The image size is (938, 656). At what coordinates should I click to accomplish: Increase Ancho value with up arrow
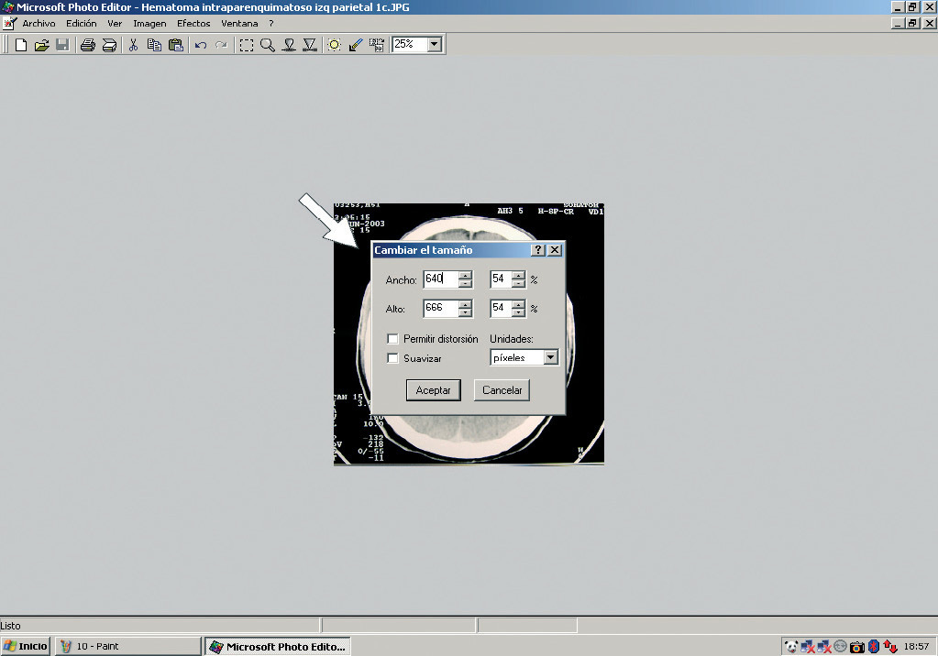tap(465, 275)
